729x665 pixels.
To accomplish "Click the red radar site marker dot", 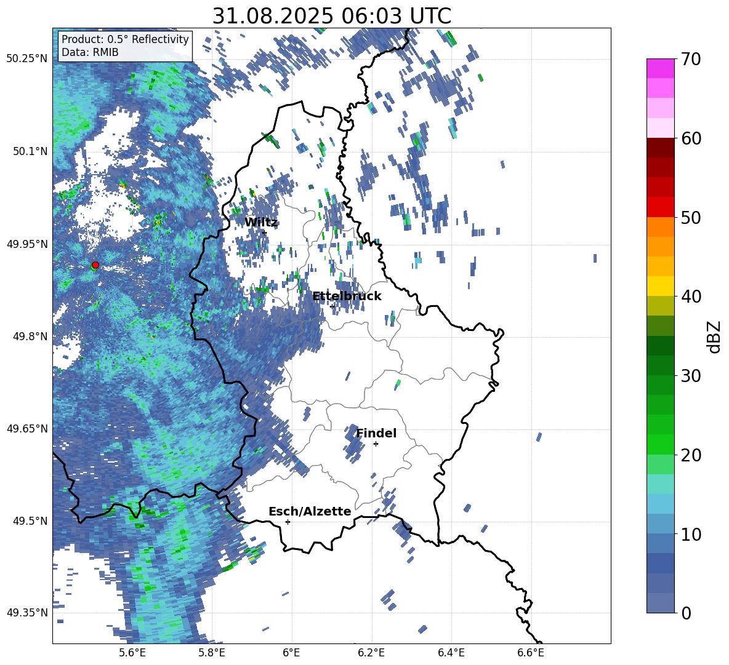I will coord(95,265).
